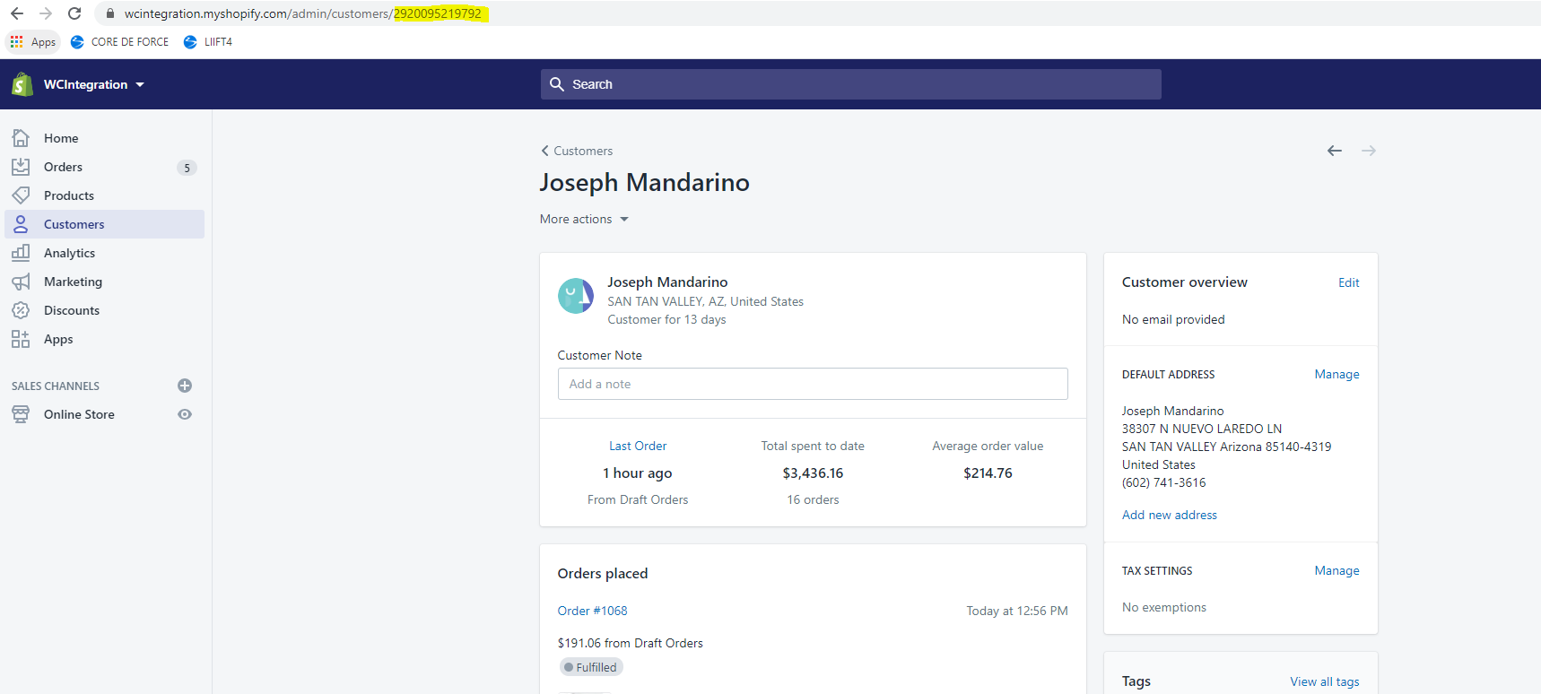Open the Discounts icon

(x=21, y=310)
